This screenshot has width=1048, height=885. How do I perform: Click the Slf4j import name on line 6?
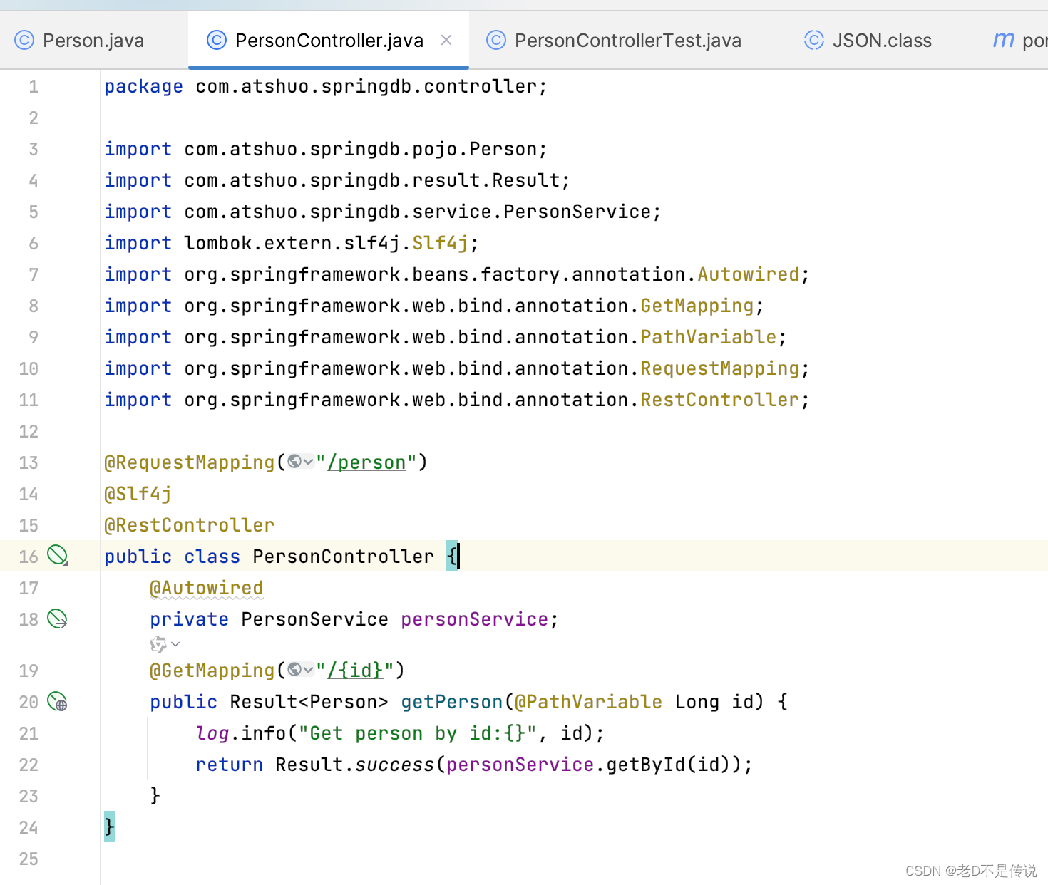(440, 243)
